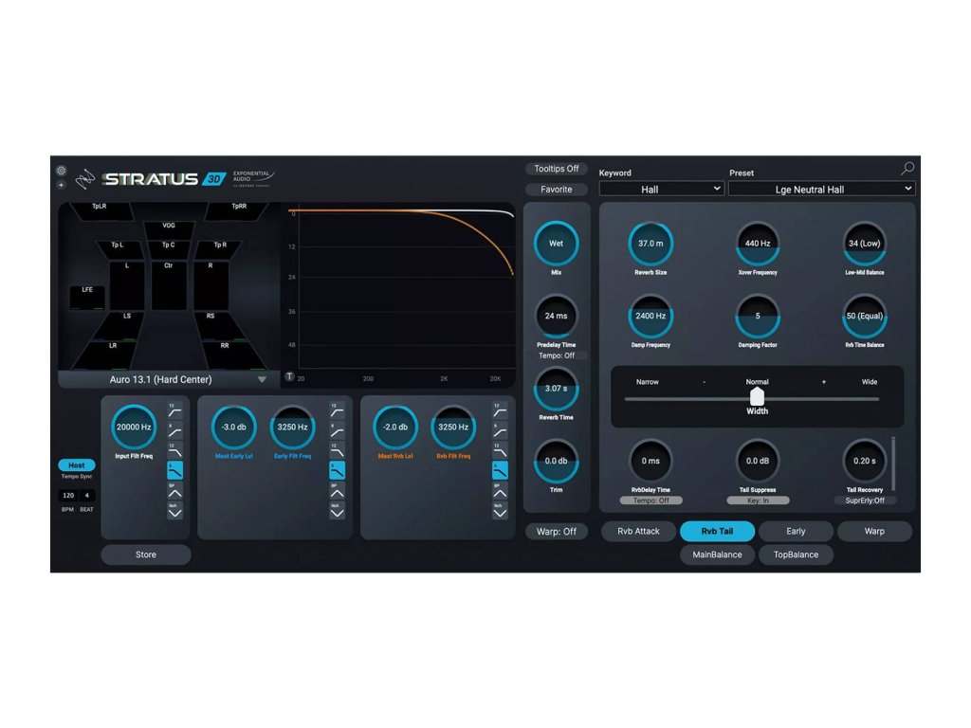Viewport: 971px width, 728px height.
Task: Select the upper 6 dB filter icon for Rvb filter
Action: (500, 430)
